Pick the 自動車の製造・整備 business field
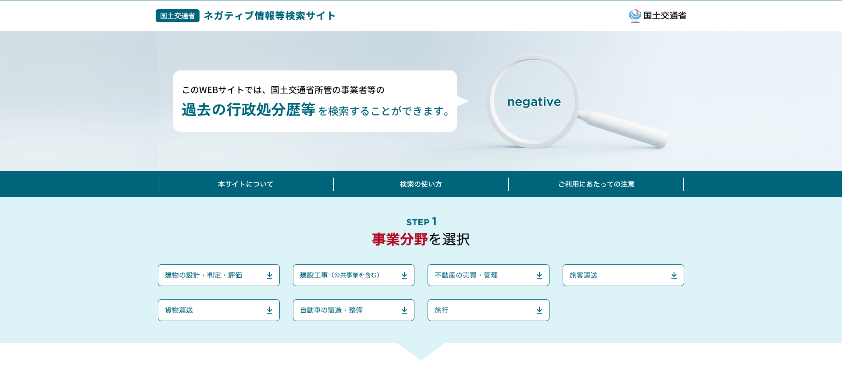The image size is (842, 367). tap(332, 310)
